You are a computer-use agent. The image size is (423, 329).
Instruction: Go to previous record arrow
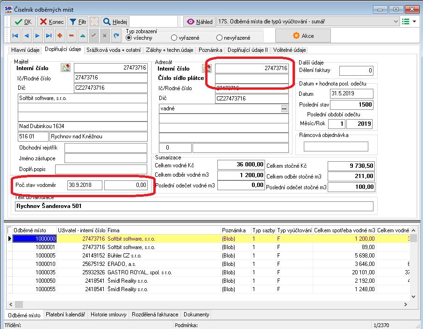(x=27, y=36)
